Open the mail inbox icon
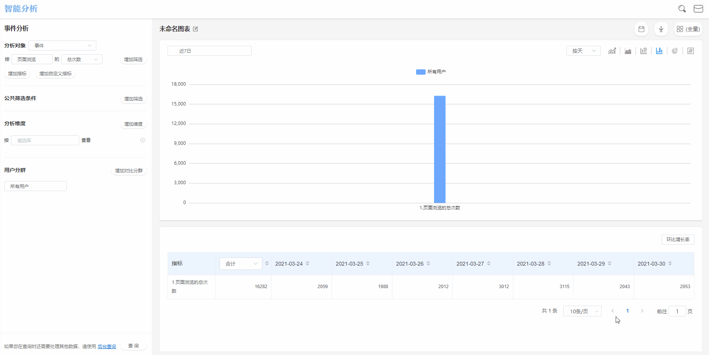The height and width of the screenshot is (355, 709). click(698, 9)
